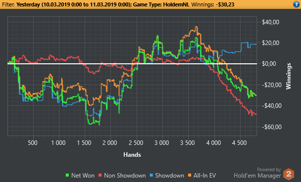Toggle the Showdown blue legend swatch
The width and height of the screenshot is (301, 182).
coord(151,175)
